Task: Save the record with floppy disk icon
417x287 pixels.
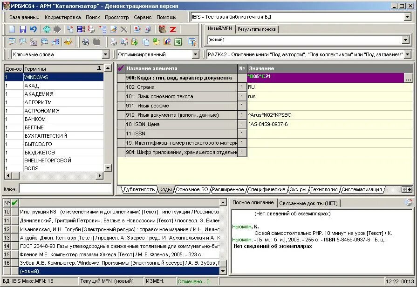Action: 23,29
